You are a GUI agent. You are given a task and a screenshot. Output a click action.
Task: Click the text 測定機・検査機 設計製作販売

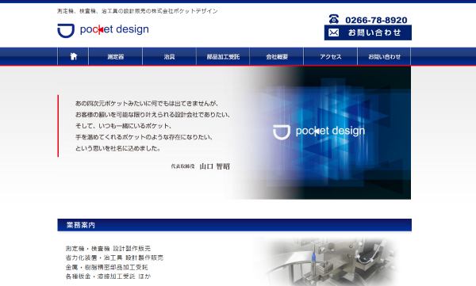click(108, 249)
